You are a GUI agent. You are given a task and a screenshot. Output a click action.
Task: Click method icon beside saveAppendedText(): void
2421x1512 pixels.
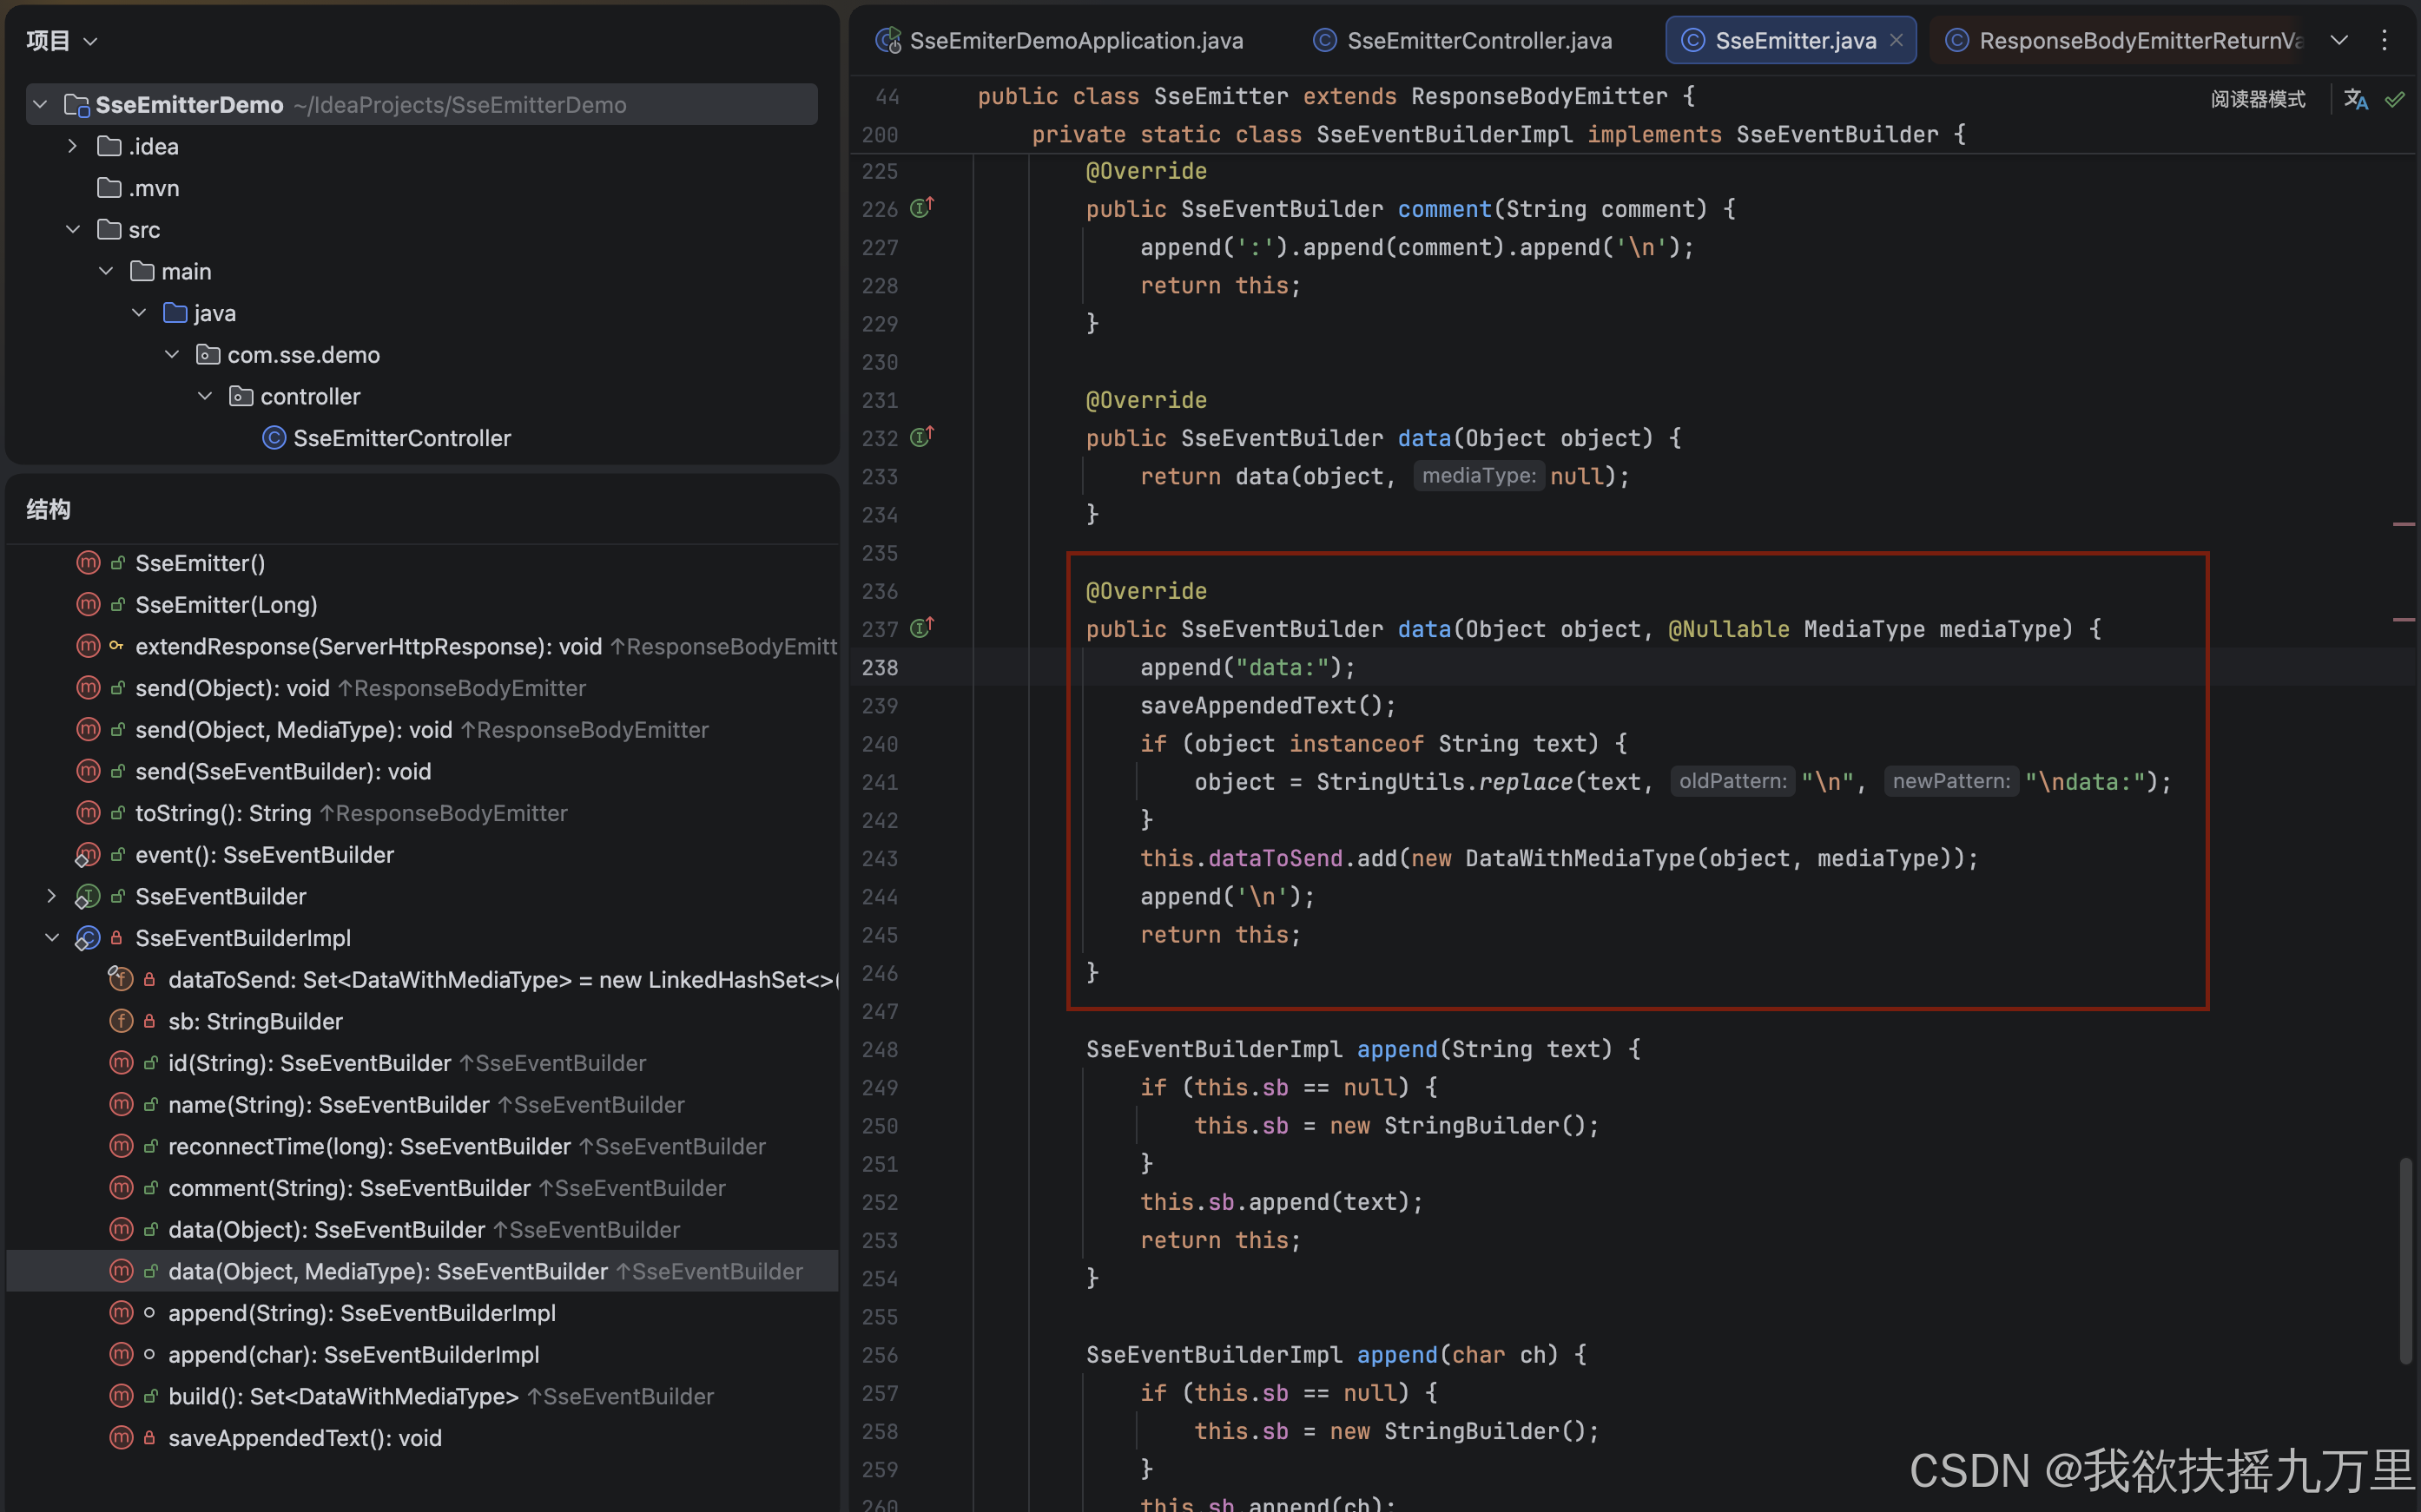(x=120, y=1437)
